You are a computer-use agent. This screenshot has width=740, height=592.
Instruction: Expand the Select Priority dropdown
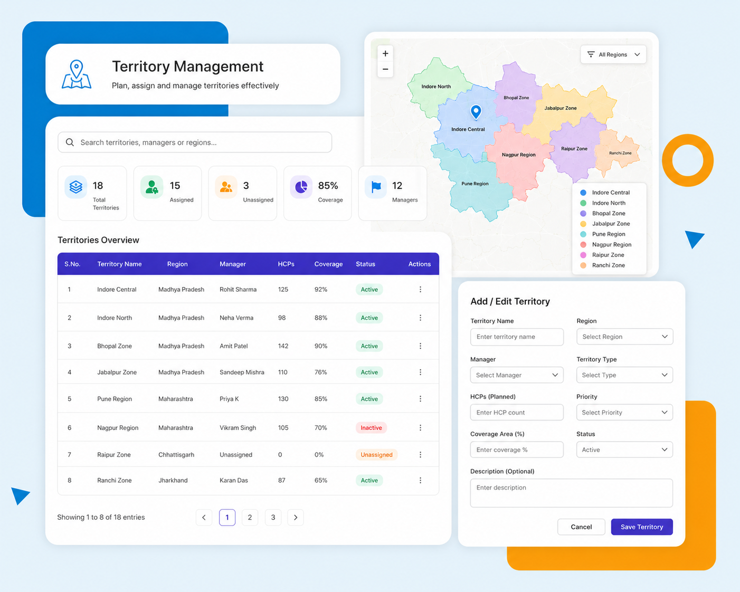tap(624, 413)
